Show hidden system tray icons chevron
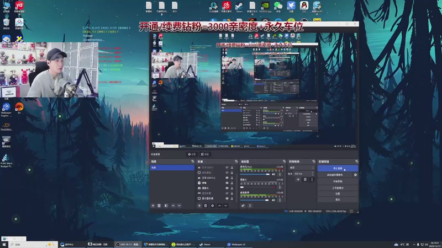 [414, 245]
